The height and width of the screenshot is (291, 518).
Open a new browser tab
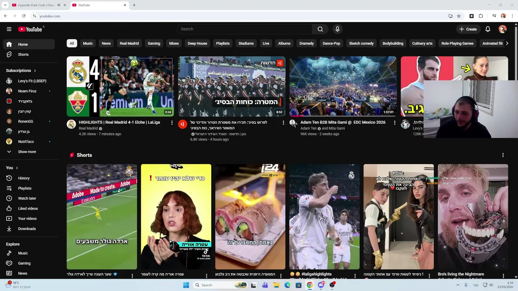pyautogui.click(x=134, y=5)
